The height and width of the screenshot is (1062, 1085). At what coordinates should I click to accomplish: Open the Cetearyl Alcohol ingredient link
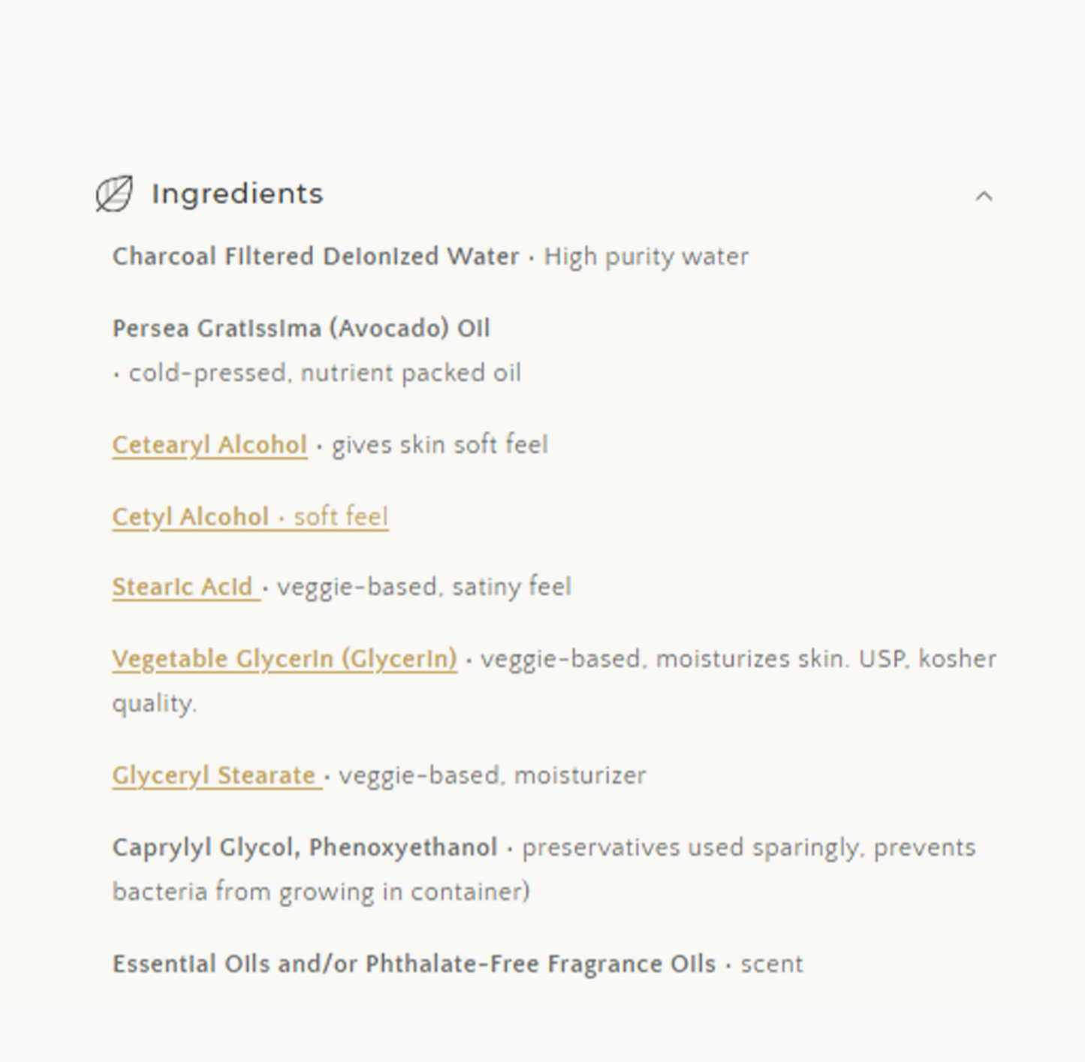tap(209, 444)
